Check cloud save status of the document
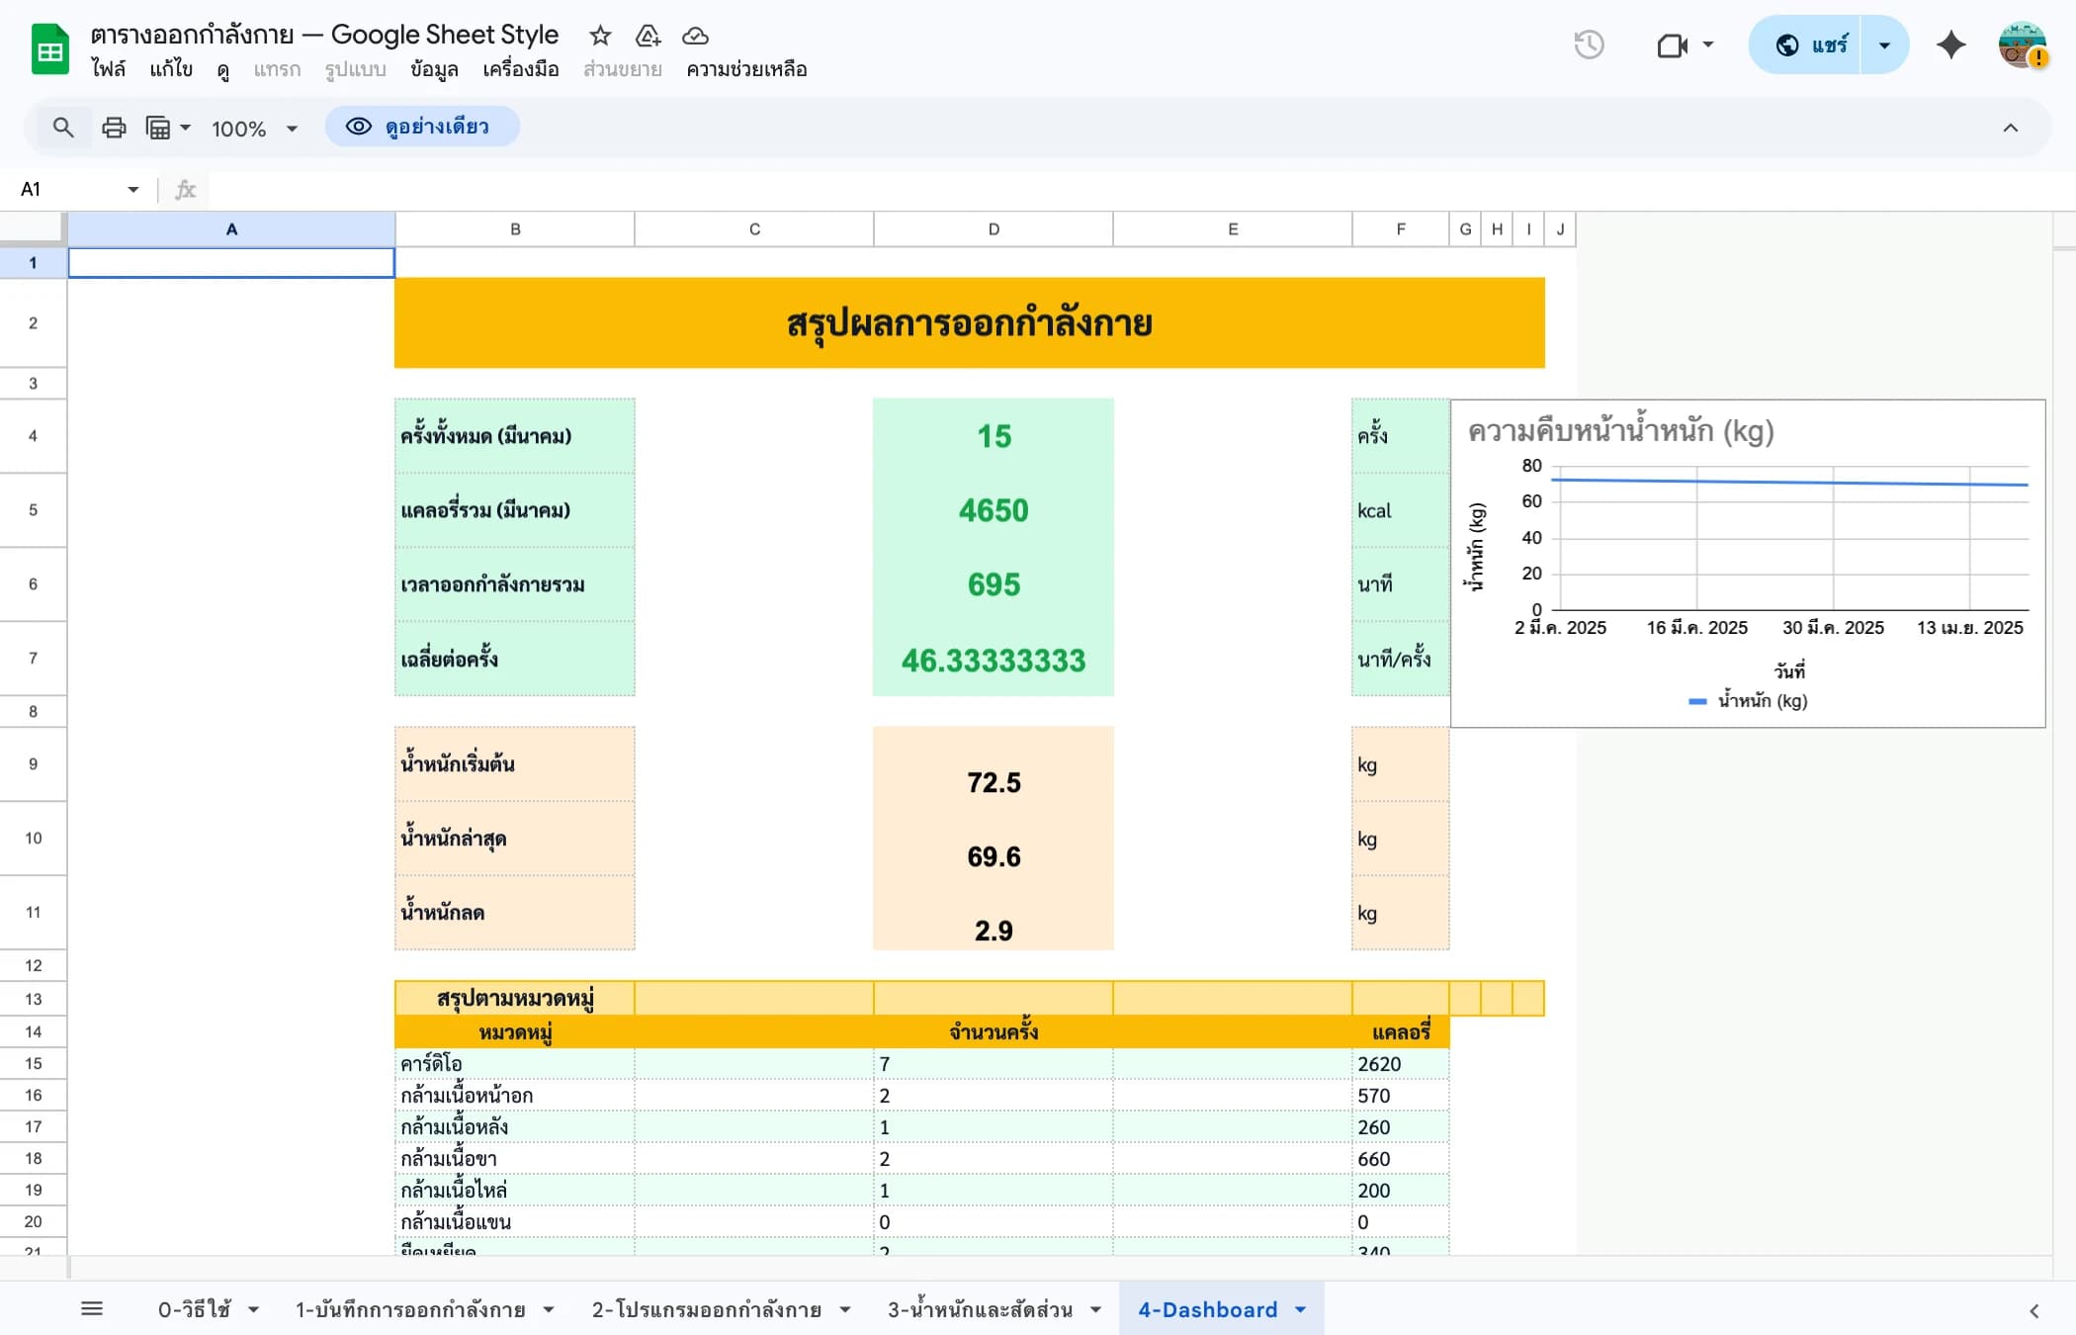The image size is (2076, 1335). tap(695, 36)
